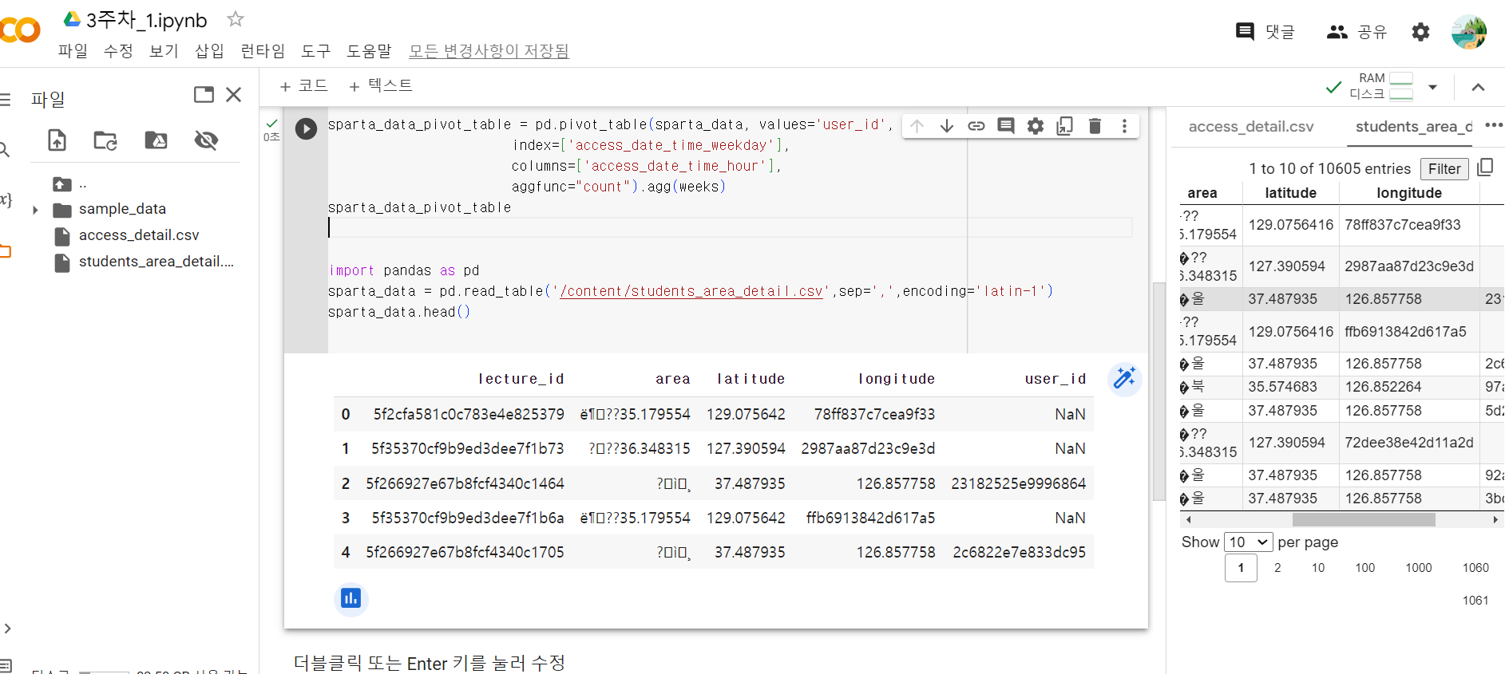Toggle hidden files visibility icon
1505x674 pixels.
(x=206, y=140)
